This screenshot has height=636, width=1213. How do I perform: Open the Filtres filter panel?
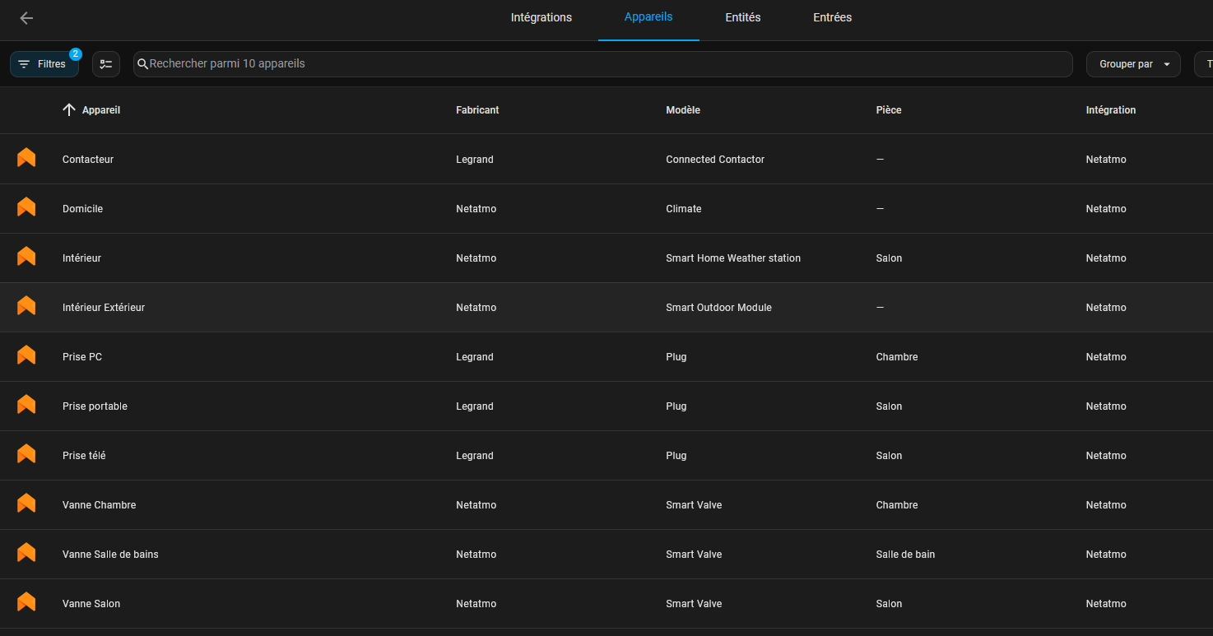tap(44, 64)
